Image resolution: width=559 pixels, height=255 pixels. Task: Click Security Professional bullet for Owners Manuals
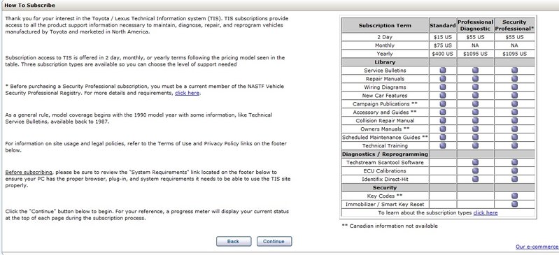coord(514,129)
